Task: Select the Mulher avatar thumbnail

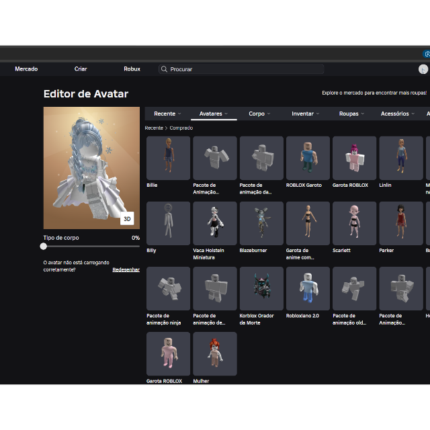Action: (215, 354)
